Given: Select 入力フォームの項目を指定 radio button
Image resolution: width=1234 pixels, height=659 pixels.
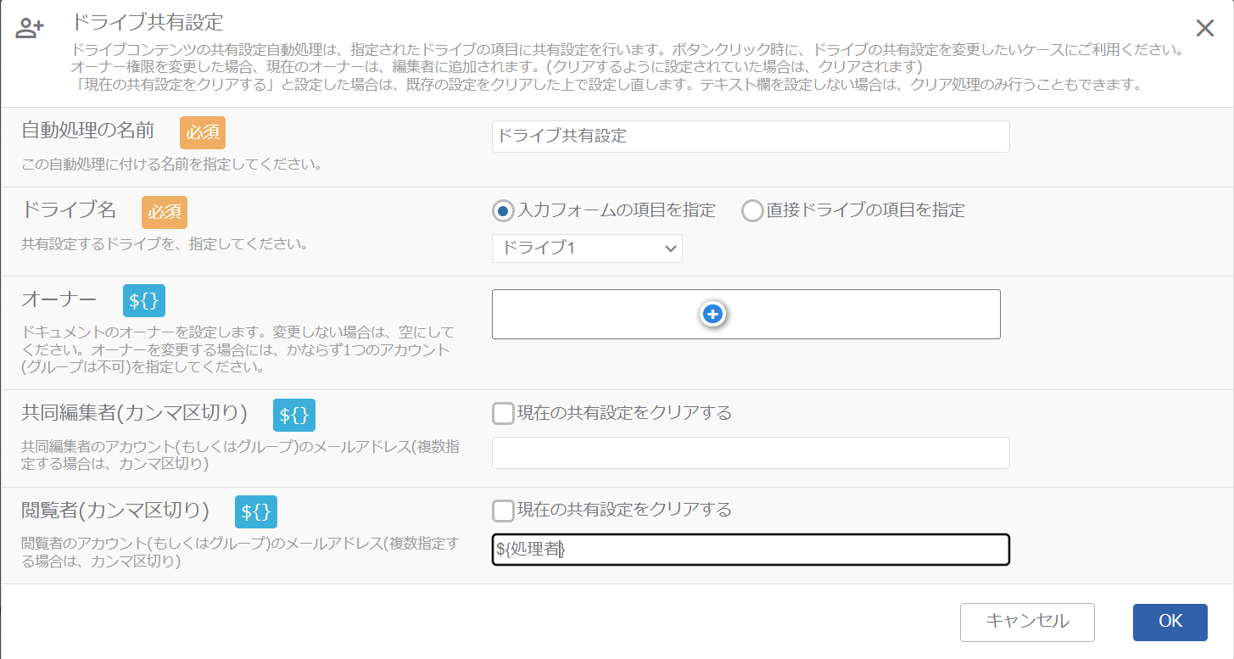Looking at the screenshot, I should pyautogui.click(x=504, y=210).
